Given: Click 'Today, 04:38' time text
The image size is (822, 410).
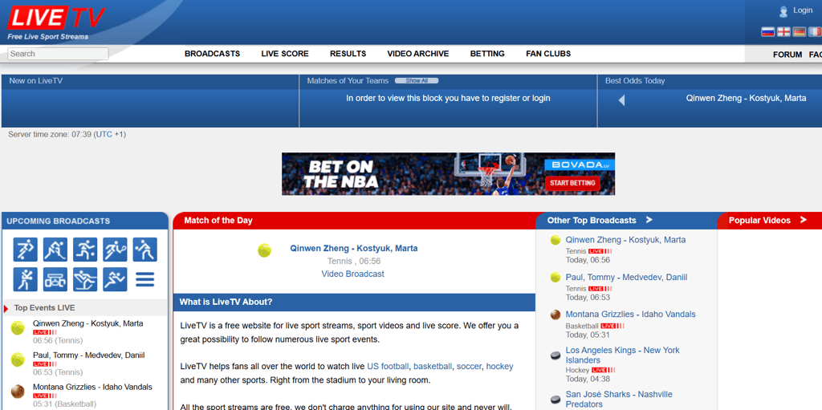Looking at the screenshot, I should pyautogui.click(x=588, y=379).
